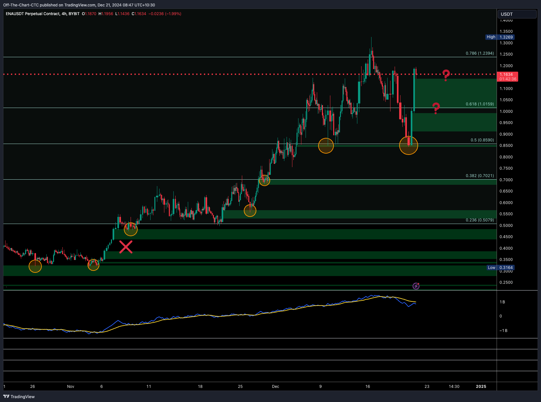This screenshot has width=541, height=402.
Task: Click the 0.382 (0.7021) Fibonacci label
Action: [x=480, y=176]
